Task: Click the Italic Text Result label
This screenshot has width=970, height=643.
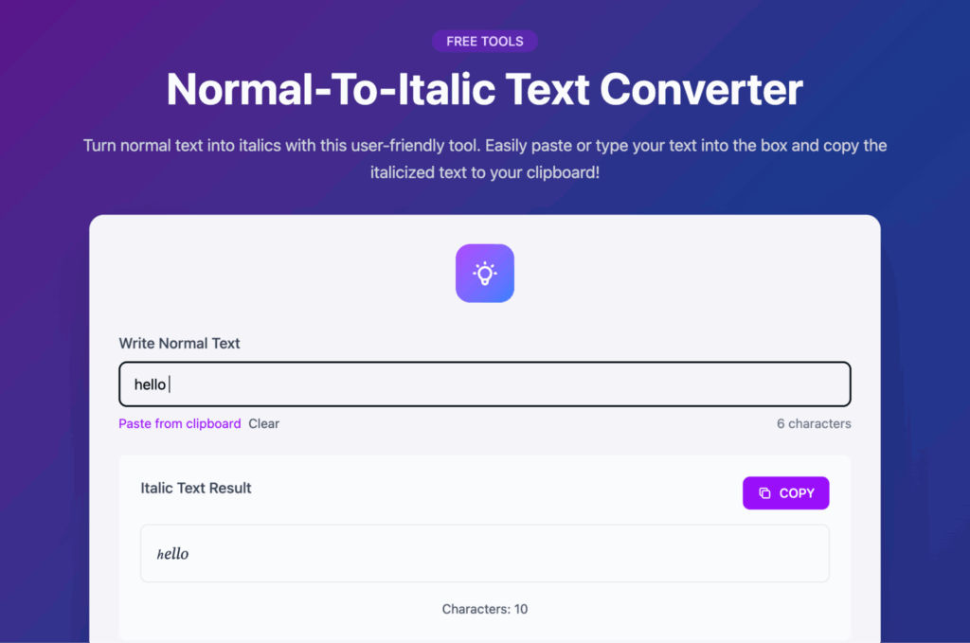Action: tap(196, 489)
